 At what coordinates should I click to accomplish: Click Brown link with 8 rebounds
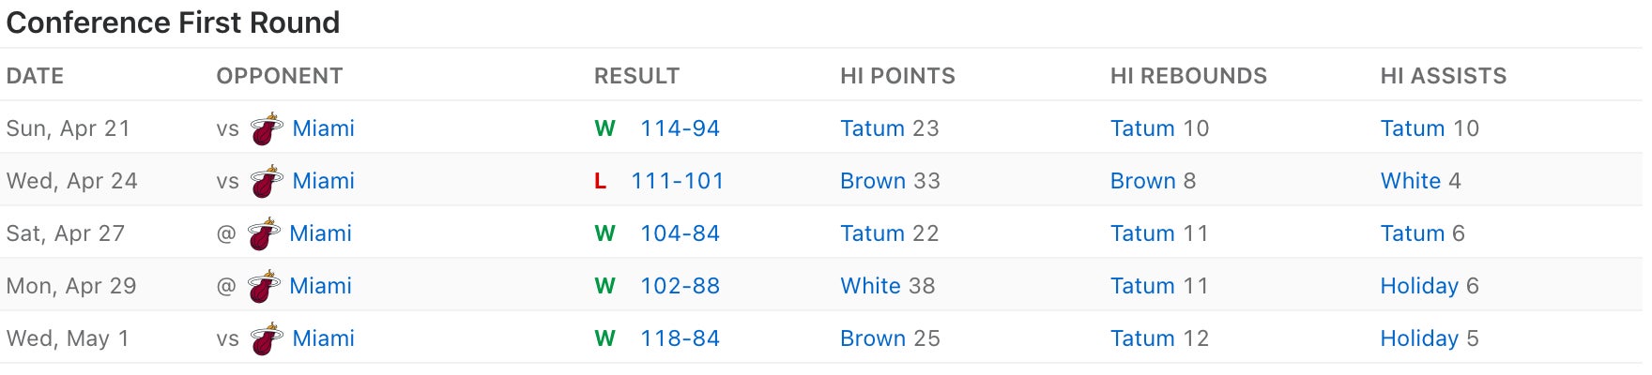coord(1142,181)
